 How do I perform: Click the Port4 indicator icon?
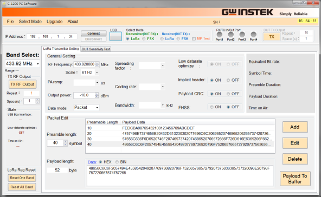click(253, 35)
